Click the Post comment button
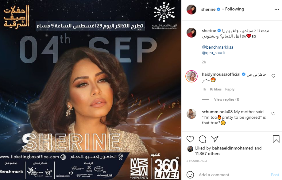Screen dimensions: 282x180 pyautogui.click(x=275, y=175)
